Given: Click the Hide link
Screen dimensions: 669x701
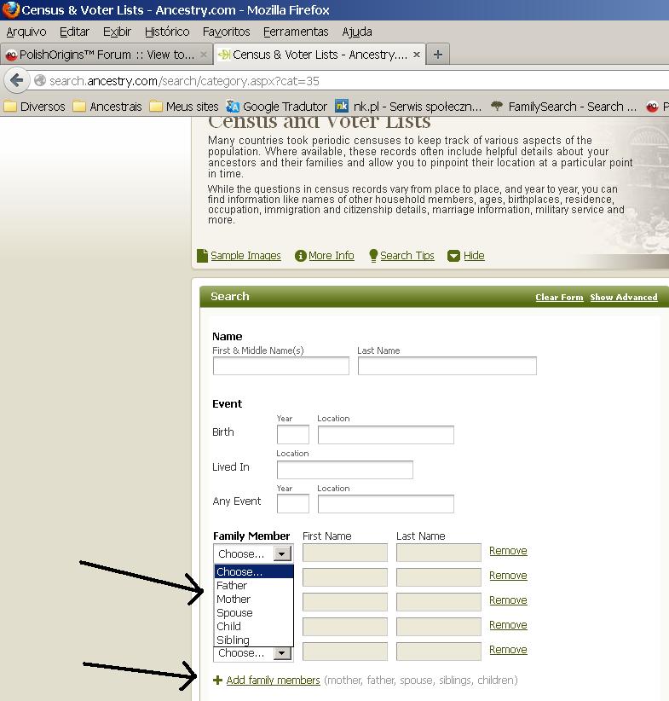Looking at the screenshot, I should point(474,255).
